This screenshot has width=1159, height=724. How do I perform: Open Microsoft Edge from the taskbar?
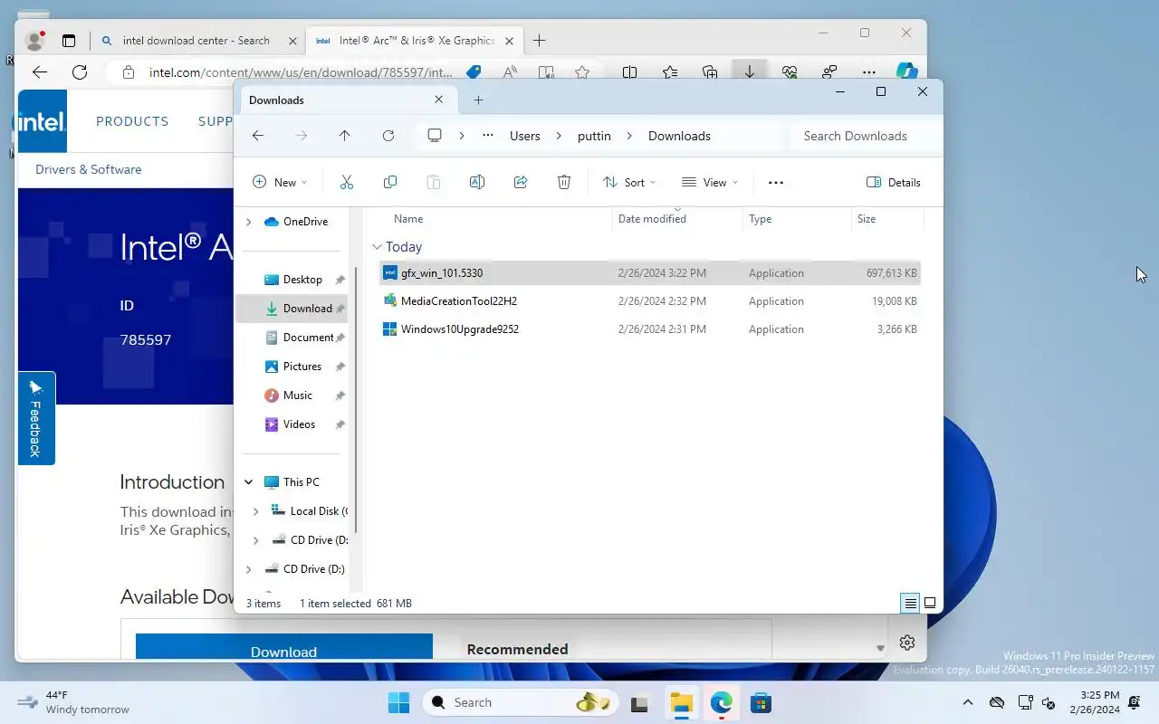[721, 702]
